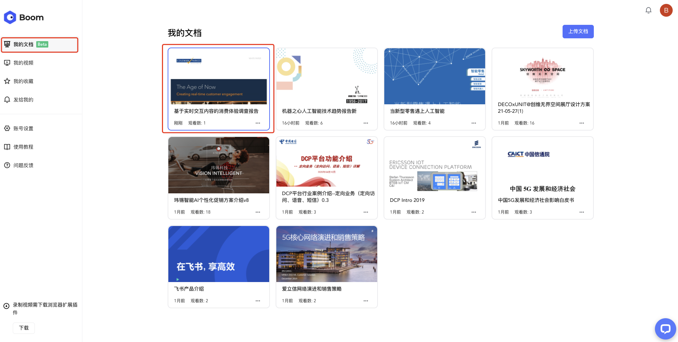Open the chat support bubble icon
The height and width of the screenshot is (342, 678).
point(665,329)
